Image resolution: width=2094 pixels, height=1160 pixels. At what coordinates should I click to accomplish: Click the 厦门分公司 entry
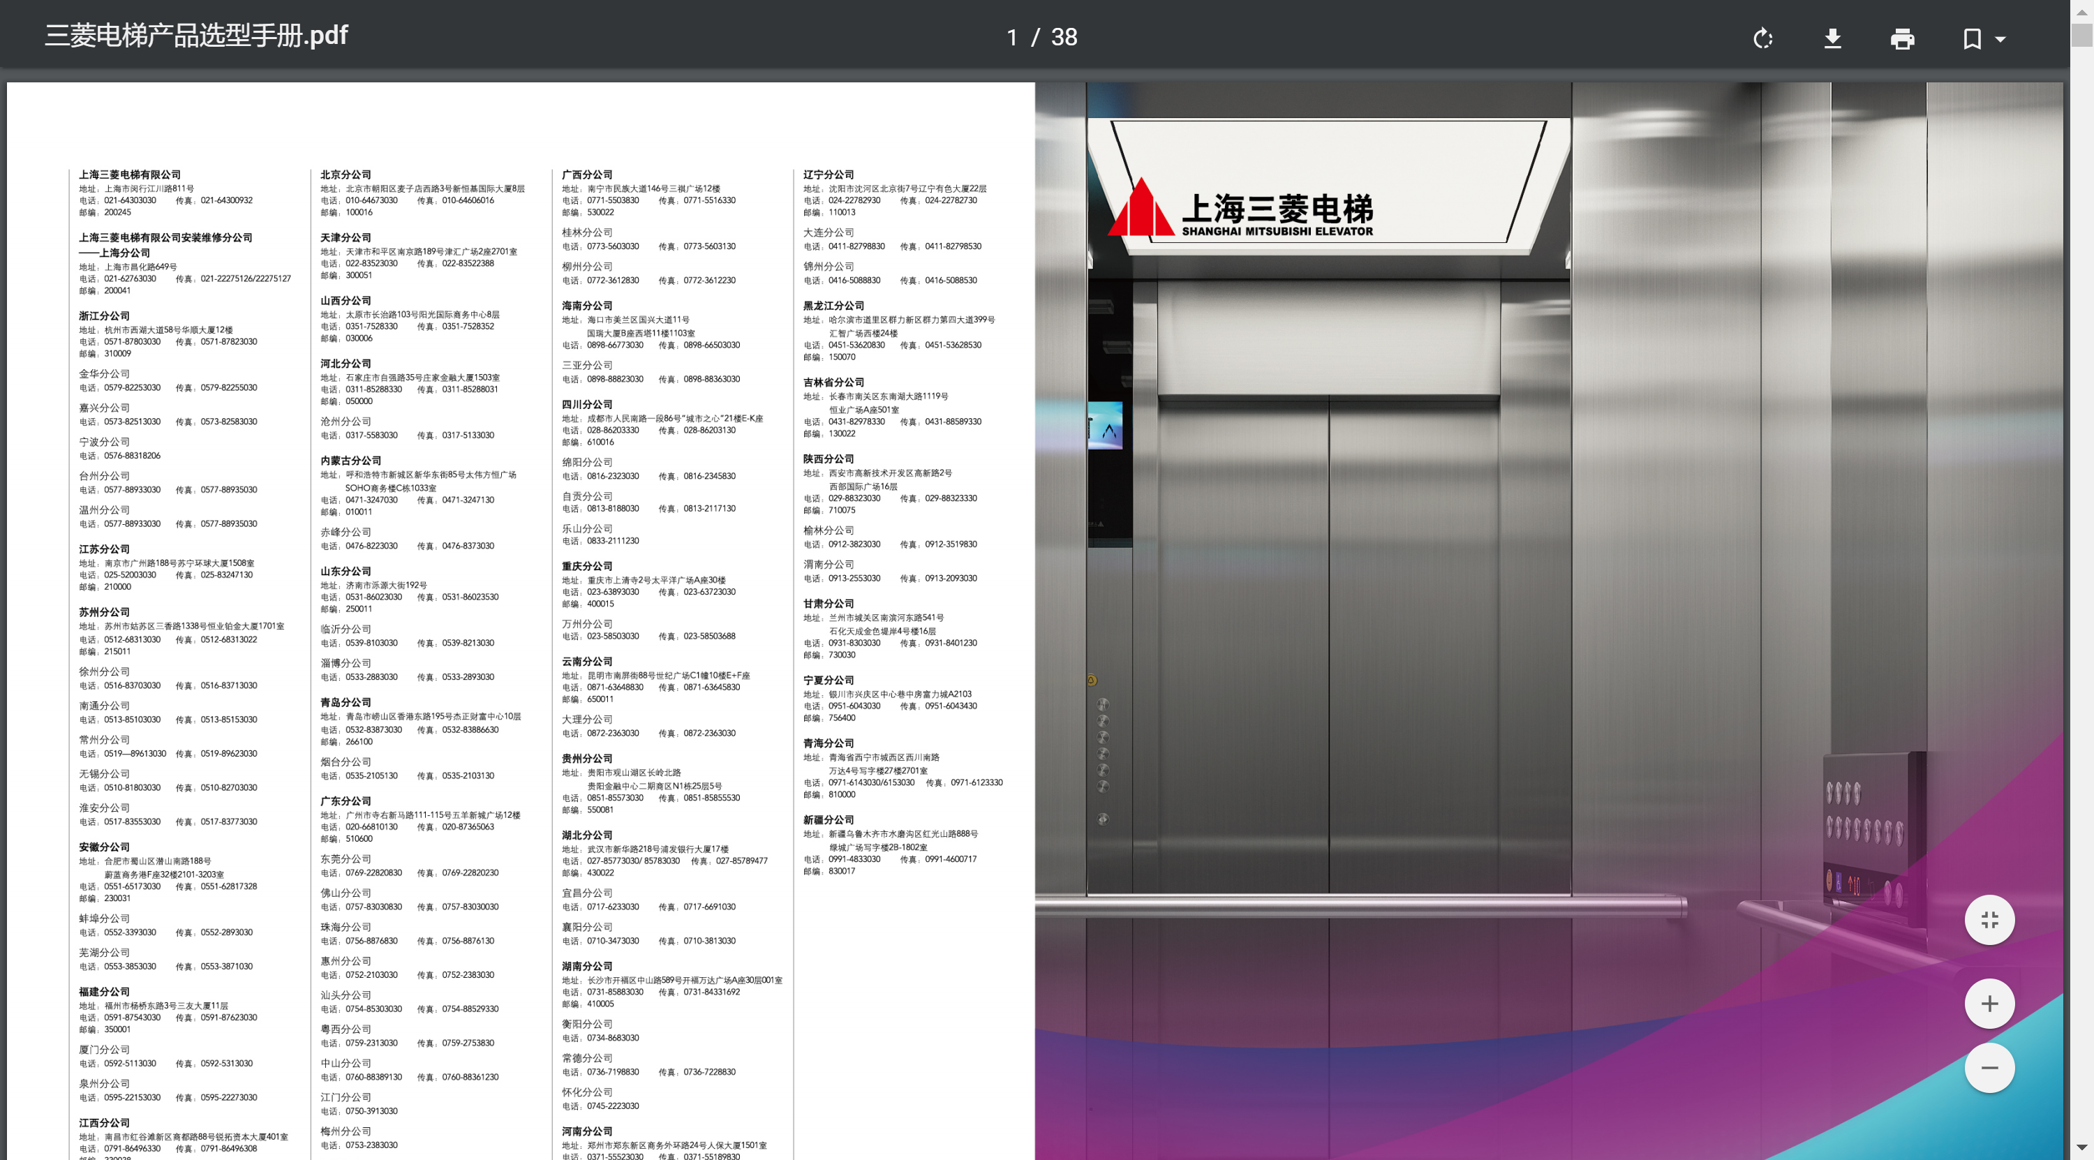(104, 1050)
